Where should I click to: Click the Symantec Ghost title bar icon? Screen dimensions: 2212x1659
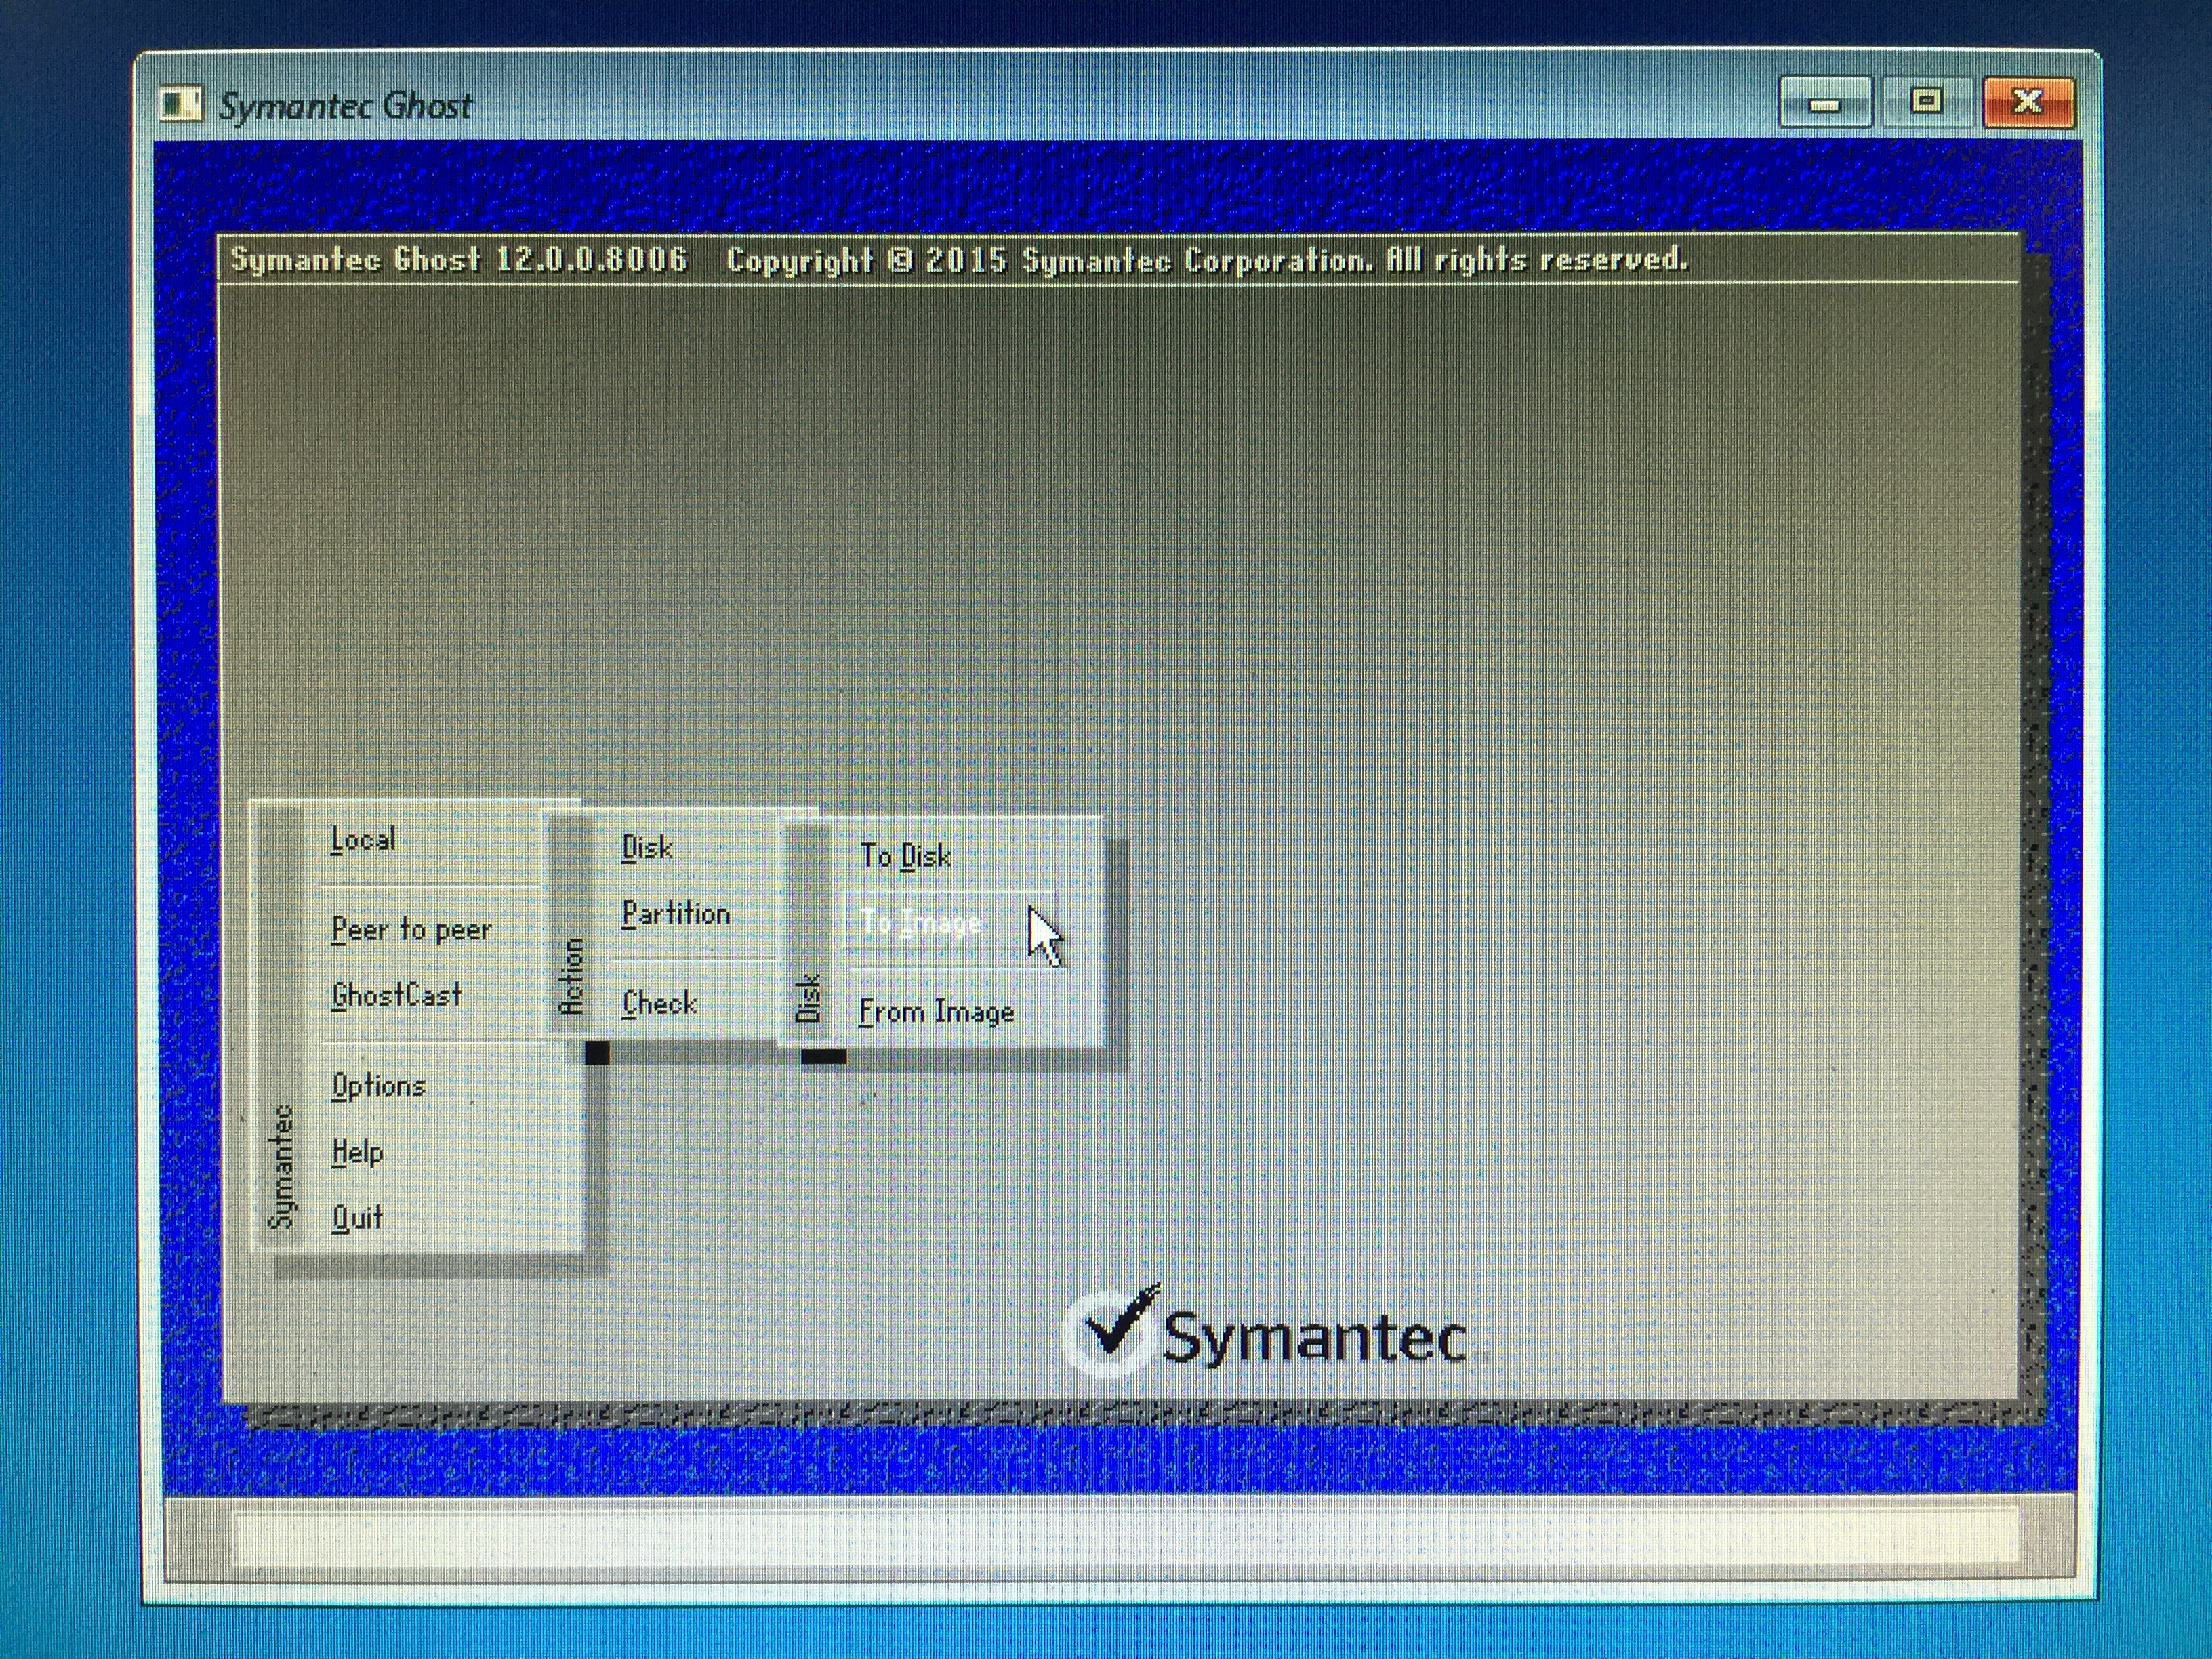[x=181, y=104]
